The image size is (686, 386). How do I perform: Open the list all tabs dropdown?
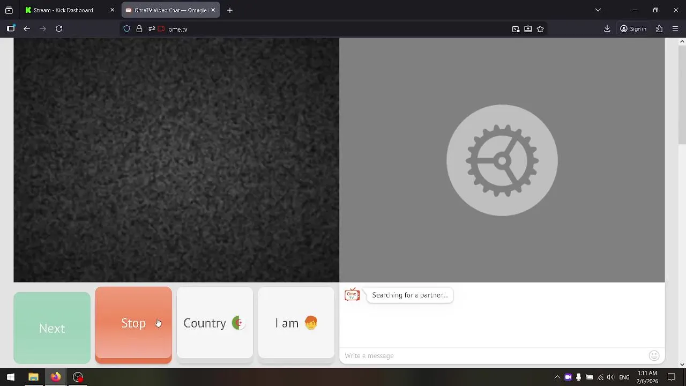598,10
